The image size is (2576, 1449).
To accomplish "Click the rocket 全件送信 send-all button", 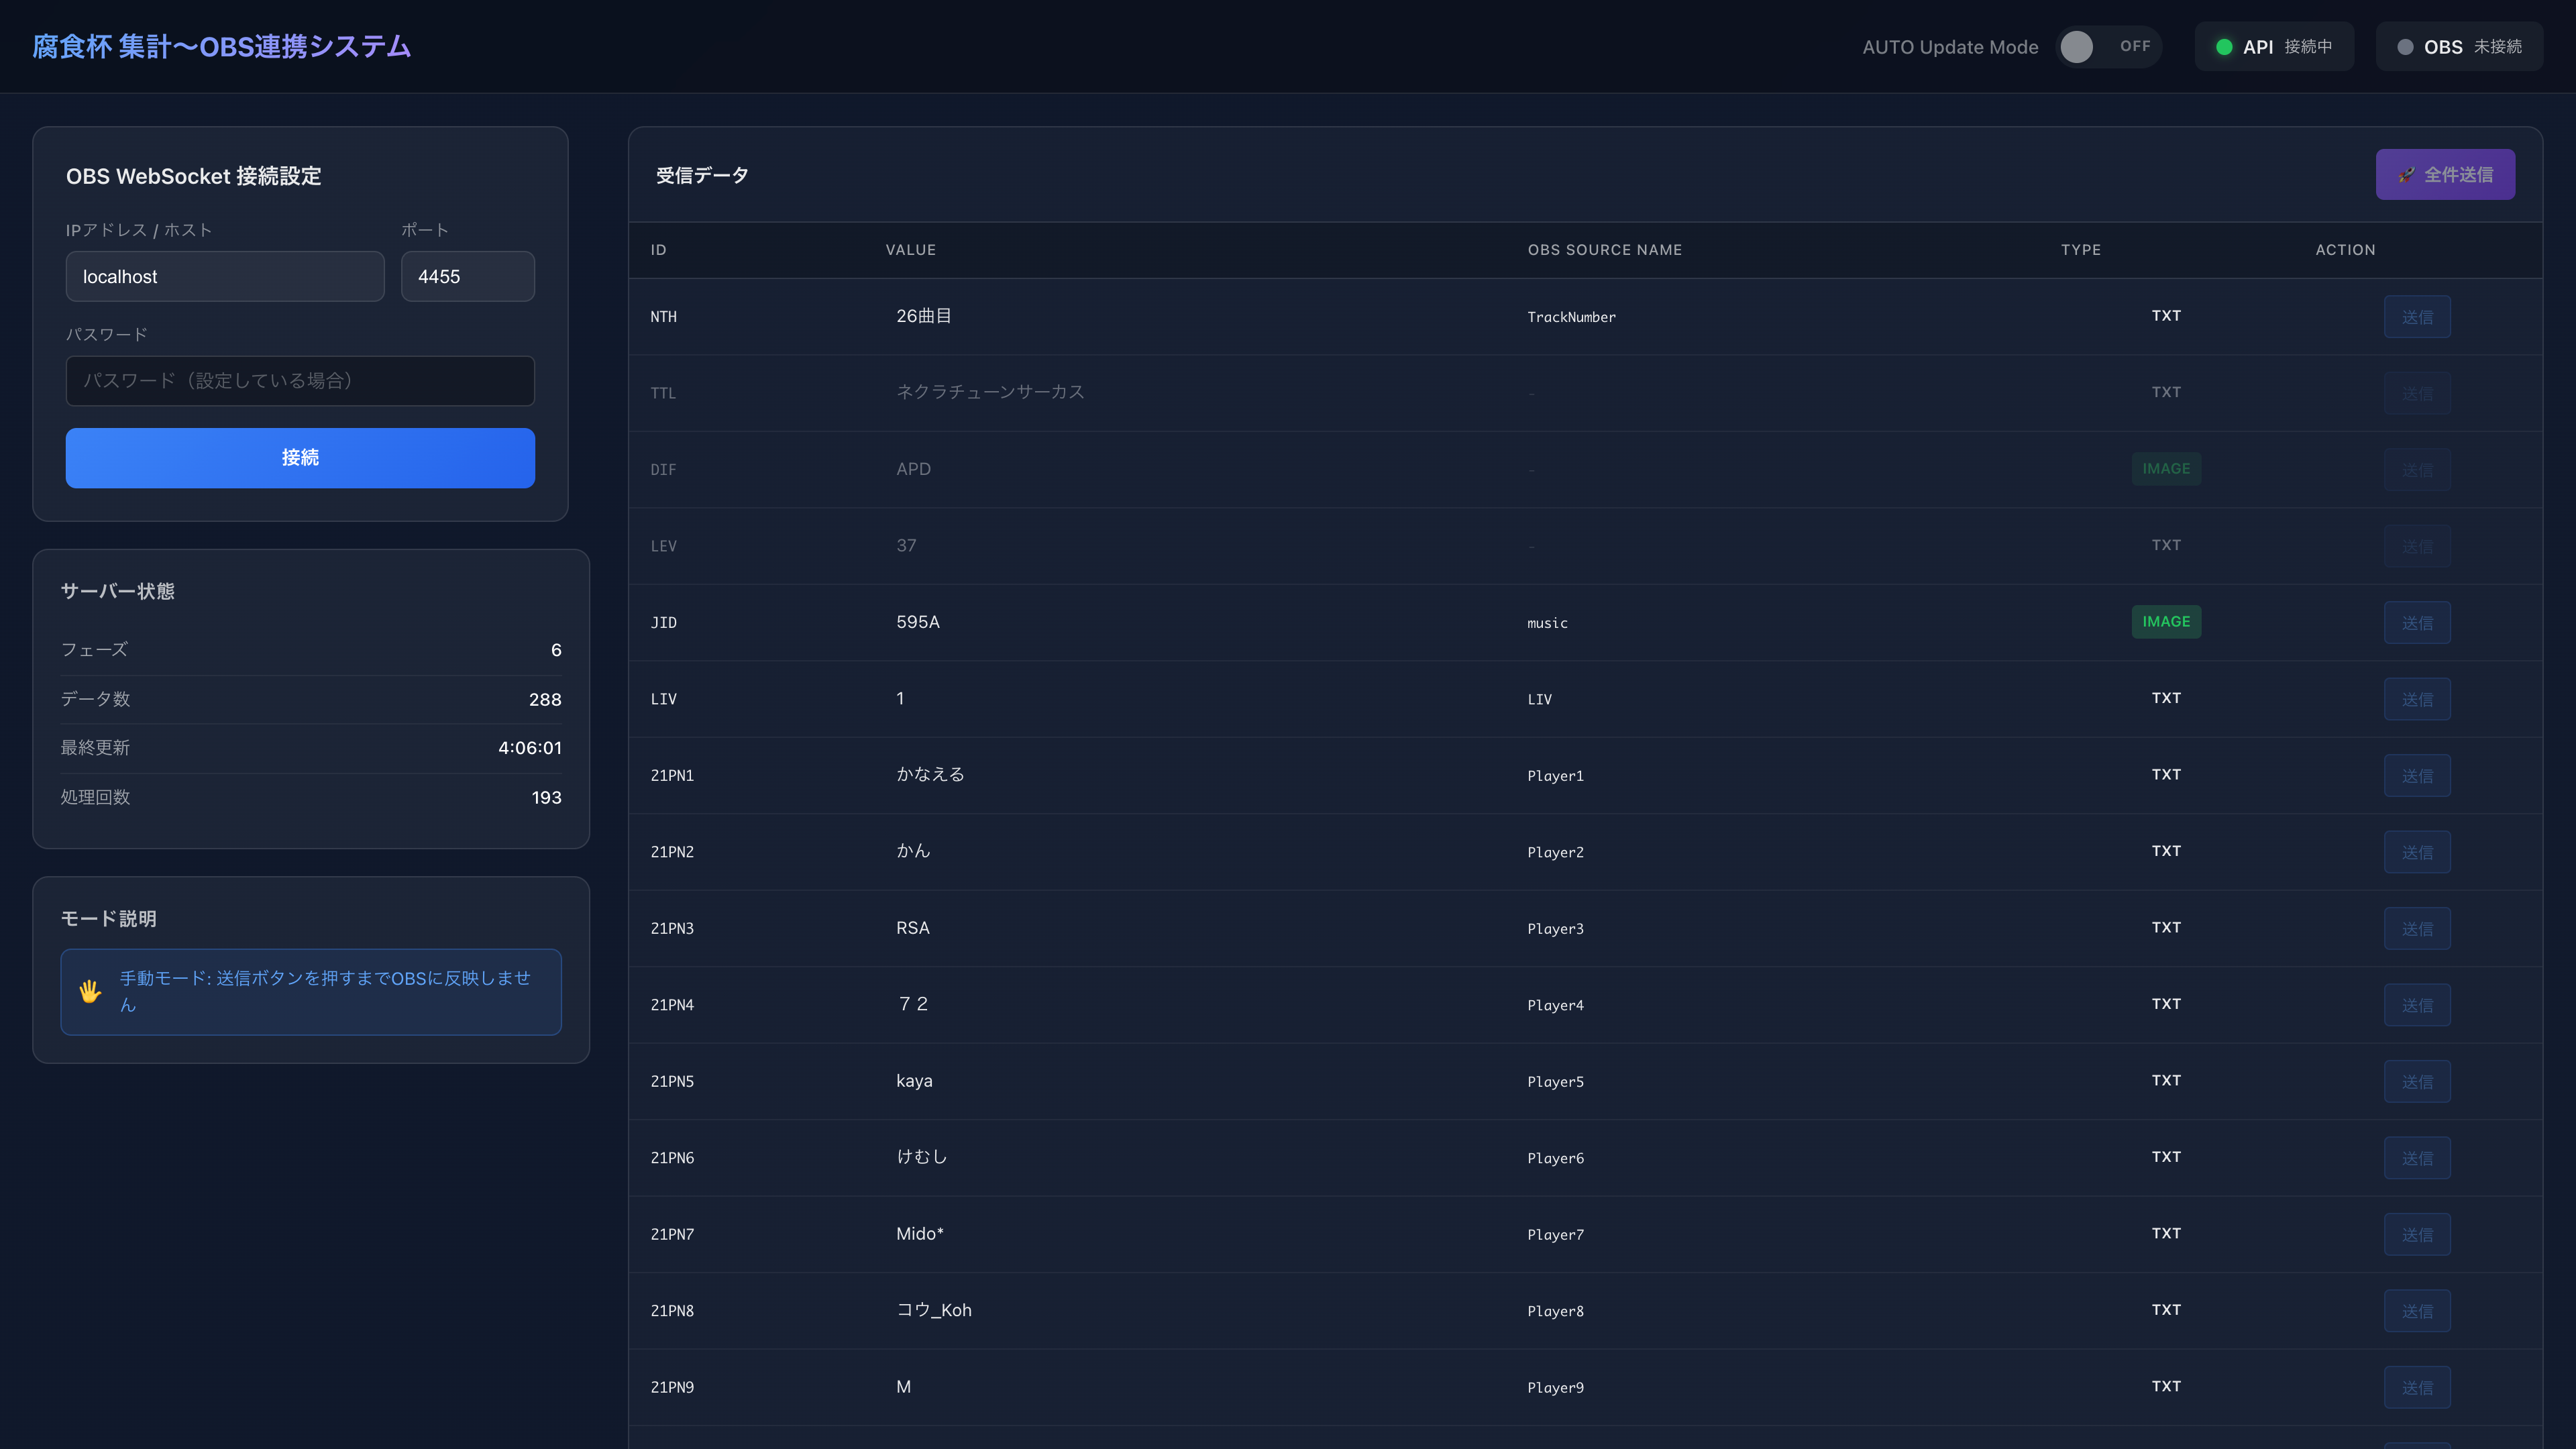I will click(2444, 175).
